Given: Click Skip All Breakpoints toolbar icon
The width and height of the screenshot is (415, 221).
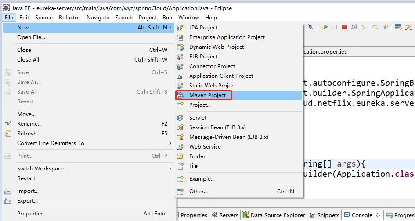Looking at the screenshot, I should click(311, 27).
